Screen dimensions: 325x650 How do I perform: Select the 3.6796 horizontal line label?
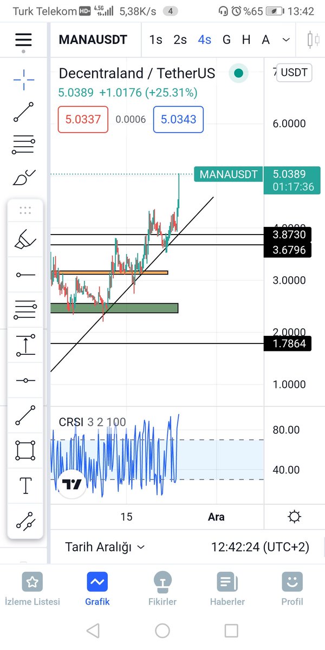pos(288,250)
